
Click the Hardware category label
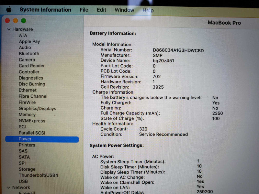tap(23, 29)
